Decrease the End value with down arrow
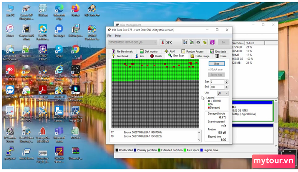The image size is (298, 172). pyautogui.click(x=226, y=88)
